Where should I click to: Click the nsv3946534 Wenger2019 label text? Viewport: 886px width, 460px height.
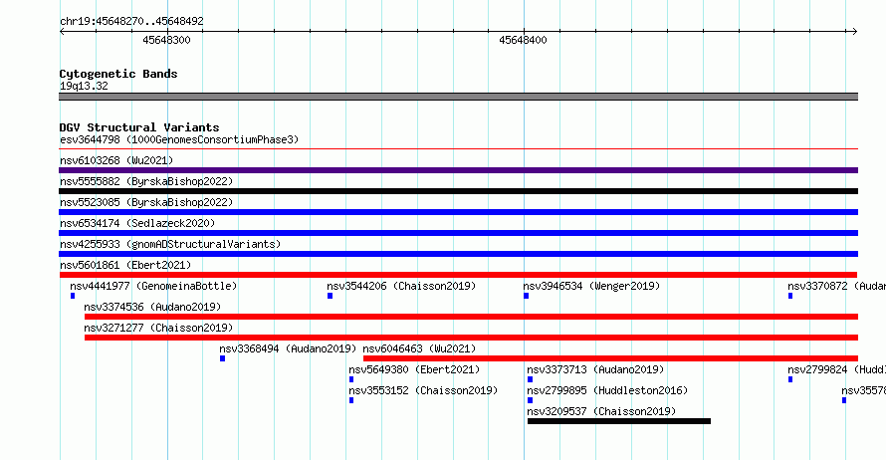(591, 286)
